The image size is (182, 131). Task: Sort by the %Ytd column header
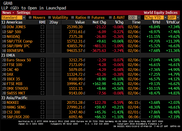[156, 22]
